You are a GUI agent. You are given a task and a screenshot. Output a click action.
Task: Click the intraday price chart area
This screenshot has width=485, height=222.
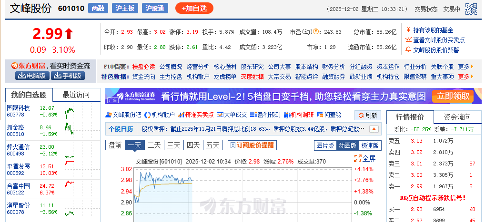click(244, 195)
